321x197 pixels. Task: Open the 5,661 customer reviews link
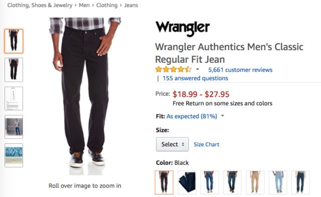pos(240,70)
